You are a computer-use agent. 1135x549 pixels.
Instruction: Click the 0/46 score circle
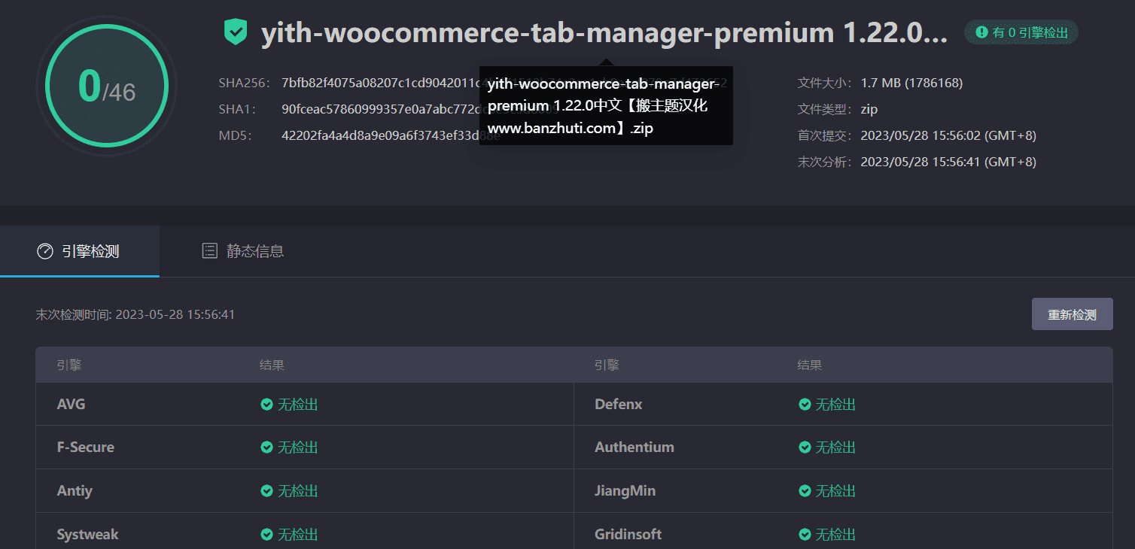click(x=106, y=86)
